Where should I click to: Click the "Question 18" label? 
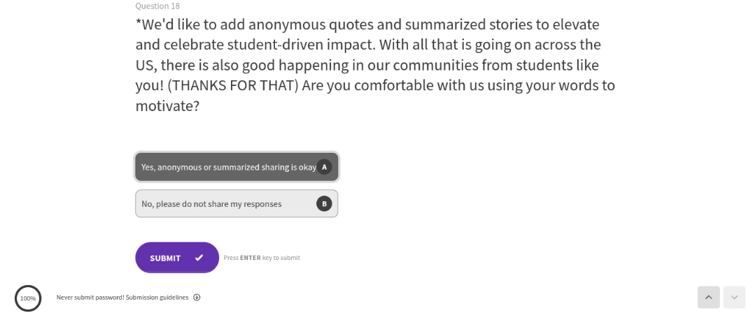[157, 6]
